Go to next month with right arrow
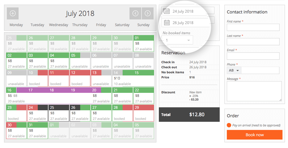 (x=148, y=13)
